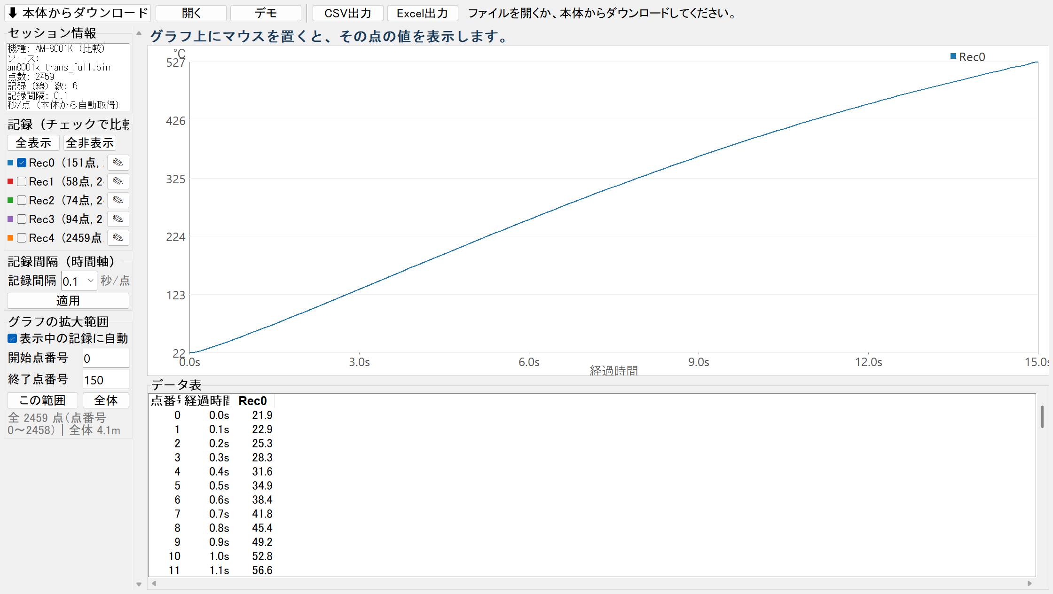This screenshot has height=594, width=1053.
Task: Click the left panel scroll down arrow
Action: (139, 584)
